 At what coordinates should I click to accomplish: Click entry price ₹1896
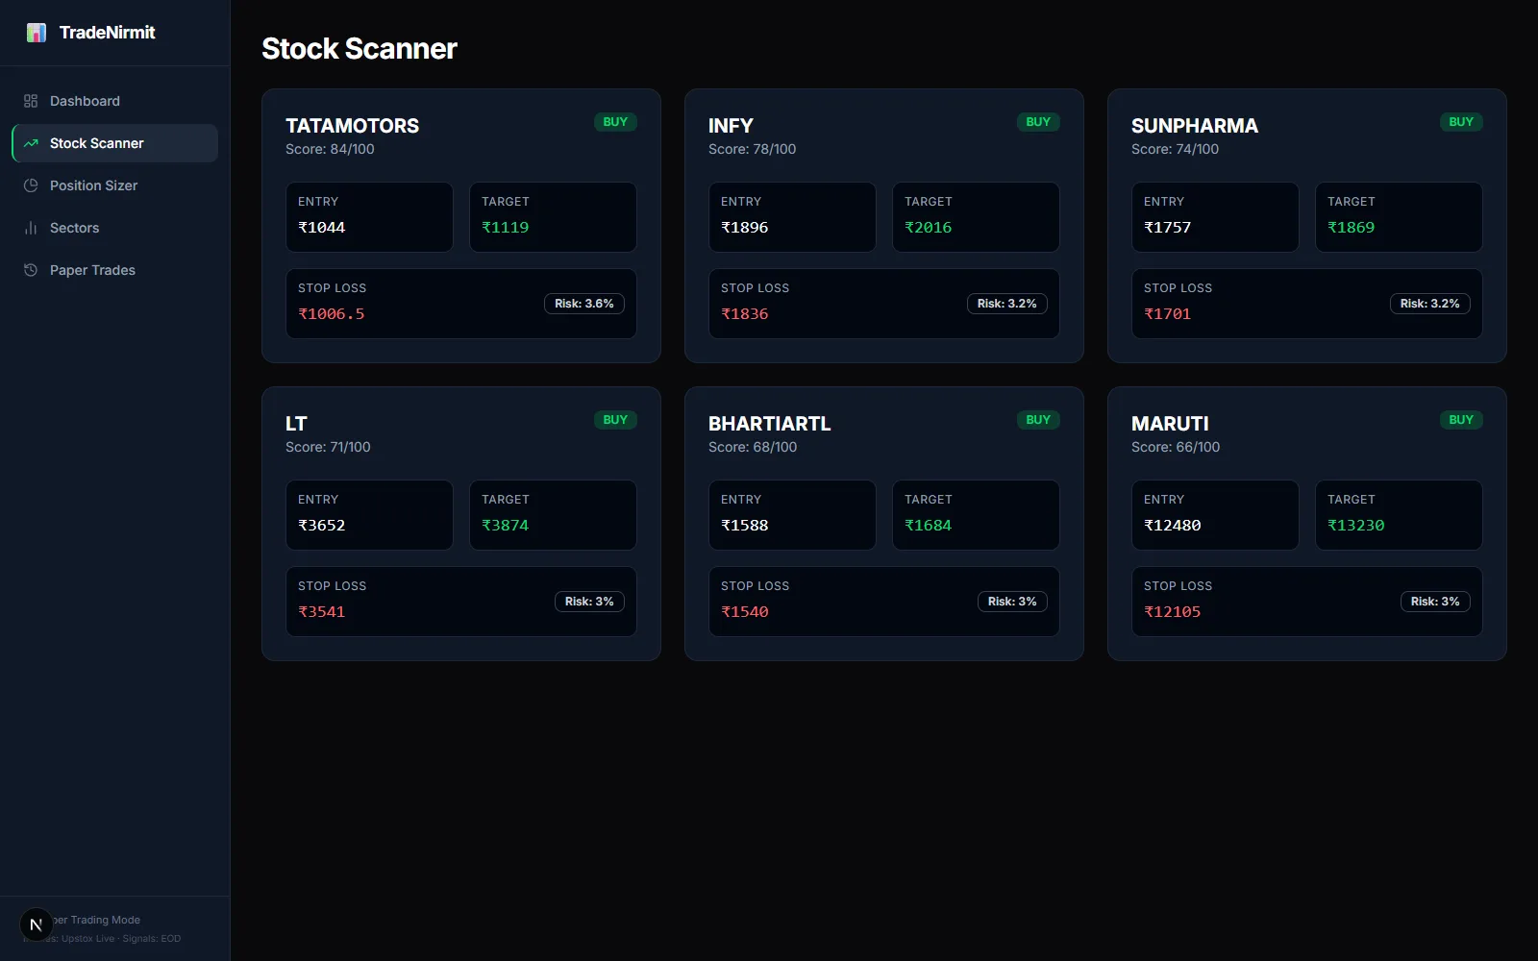(x=744, y=228)
